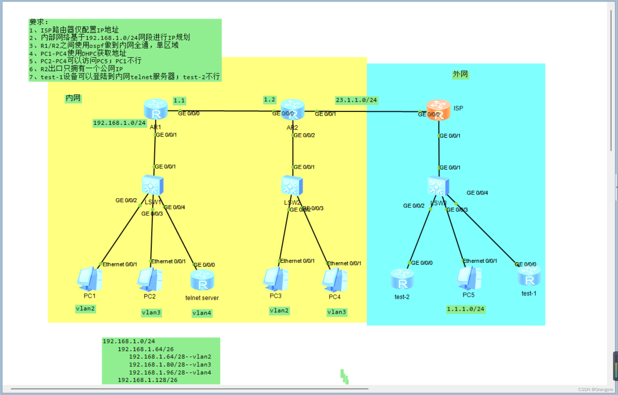
Task: Click GE 0/0/0 port label on AR1
Action: [189, 113]
